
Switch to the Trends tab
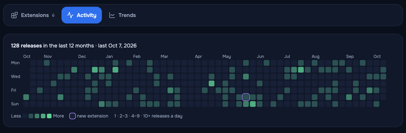click(122, 15)
